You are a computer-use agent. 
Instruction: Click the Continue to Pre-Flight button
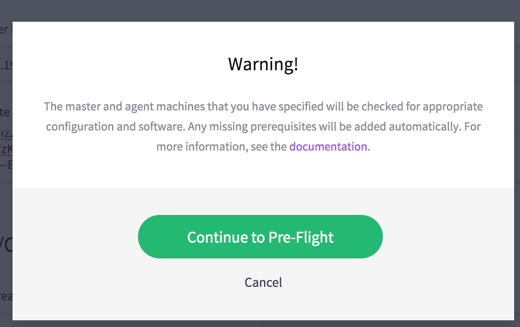(x=260, y=237)
